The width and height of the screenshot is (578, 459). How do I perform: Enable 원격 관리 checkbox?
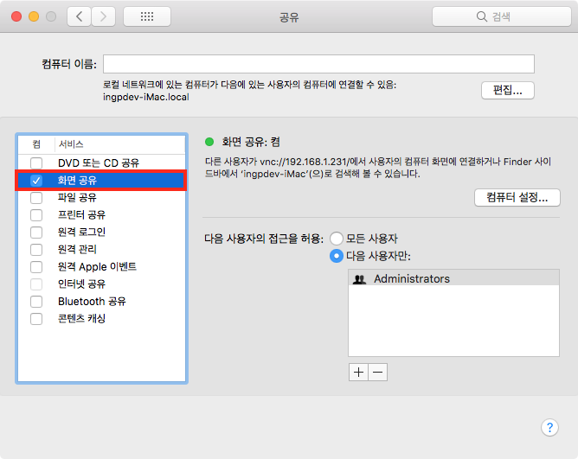pyautogui.click(x=36, y=250)
